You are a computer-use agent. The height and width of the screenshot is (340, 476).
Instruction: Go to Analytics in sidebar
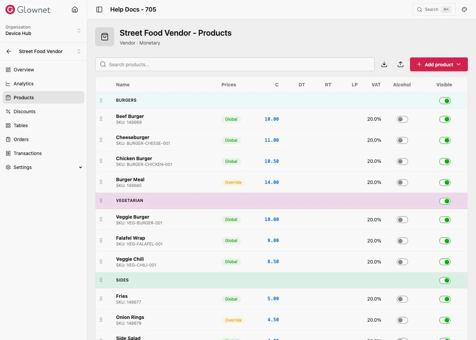pos(44,84)
